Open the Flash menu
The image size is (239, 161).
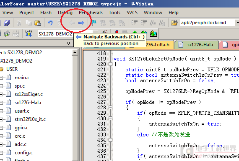(46, 13)
